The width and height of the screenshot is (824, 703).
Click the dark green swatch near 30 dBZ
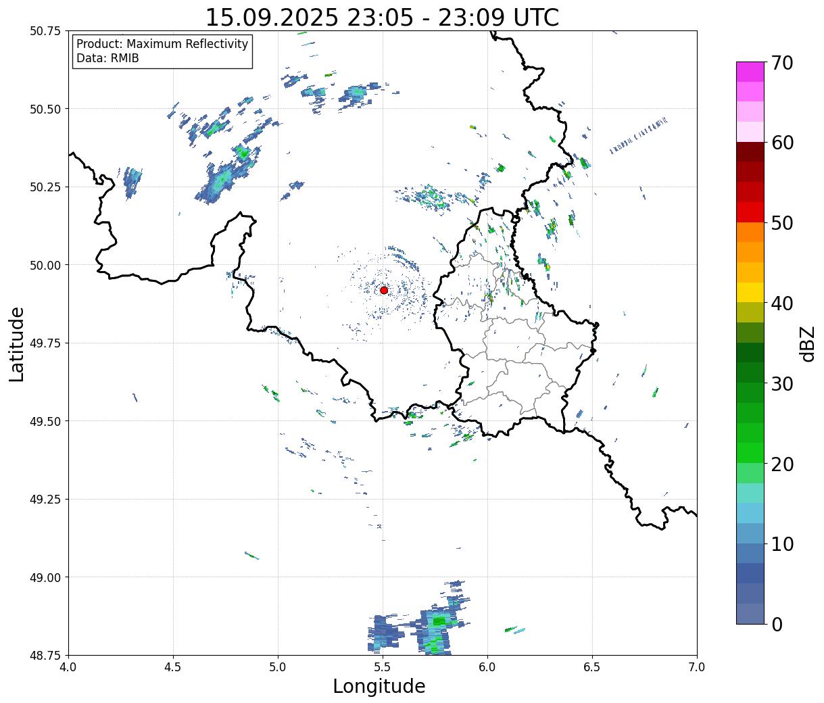coord(750,372)
